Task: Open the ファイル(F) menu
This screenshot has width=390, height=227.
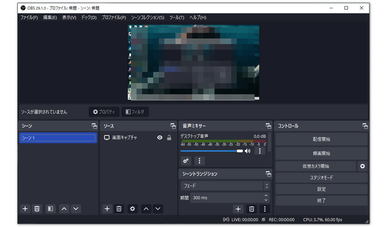Action: pyautogui.click(x=29, y=18)
